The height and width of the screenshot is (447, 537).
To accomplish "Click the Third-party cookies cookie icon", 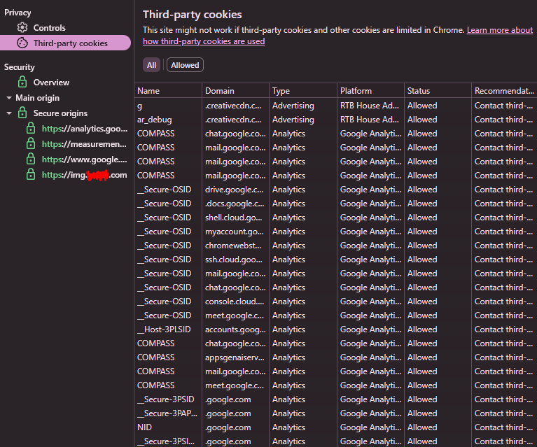I will coord(22,43).
